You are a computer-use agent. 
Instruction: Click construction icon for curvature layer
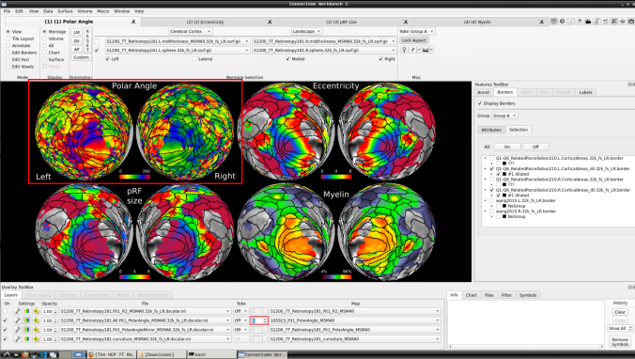[36, 339]
